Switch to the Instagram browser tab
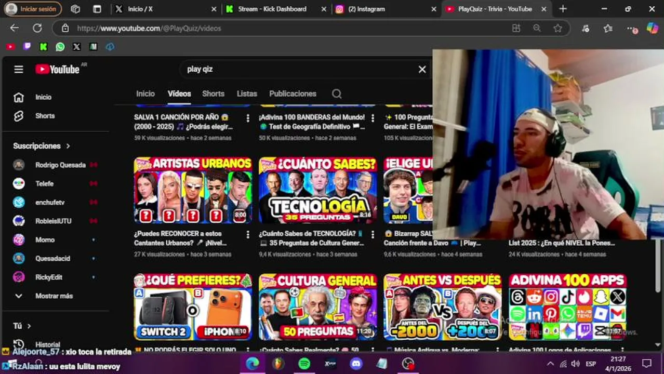 coord(386,9)
